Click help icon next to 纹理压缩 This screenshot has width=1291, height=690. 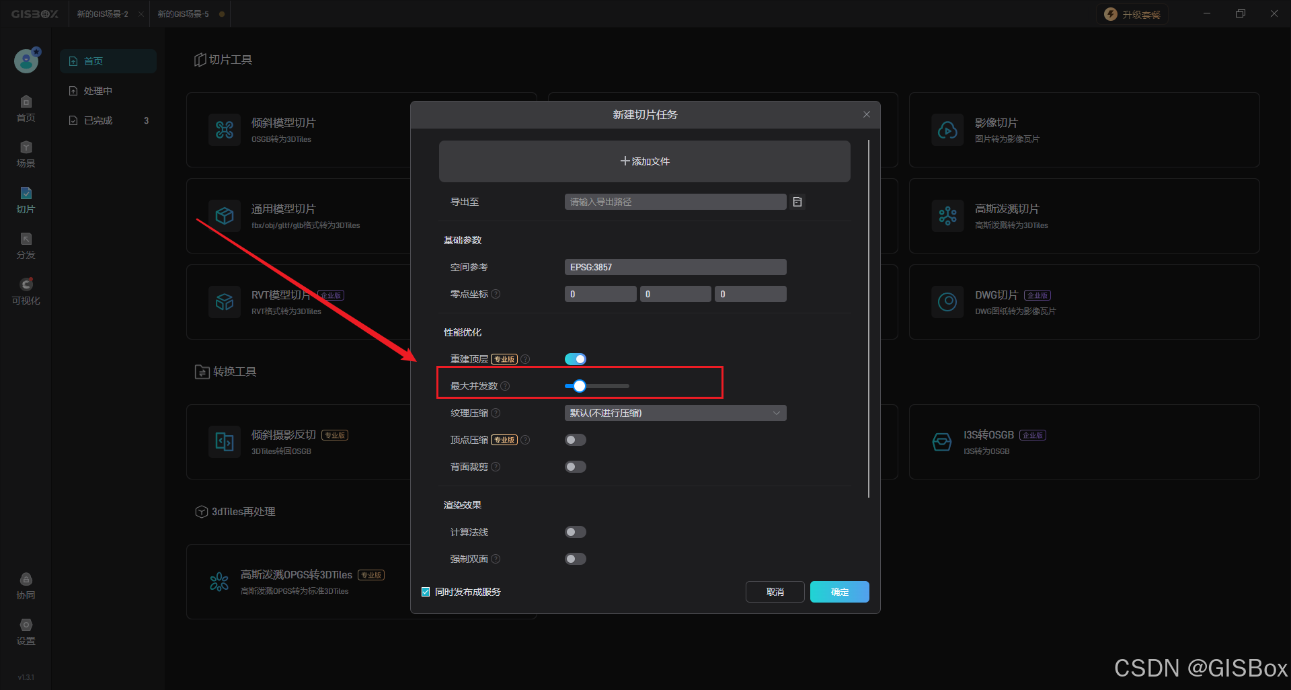pyautogui.click(x=496, y=413)
